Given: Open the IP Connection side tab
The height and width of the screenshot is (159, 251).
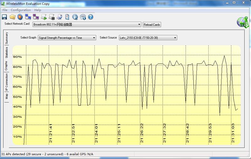Looking at the screenshot, I should (x=7, y=82).
